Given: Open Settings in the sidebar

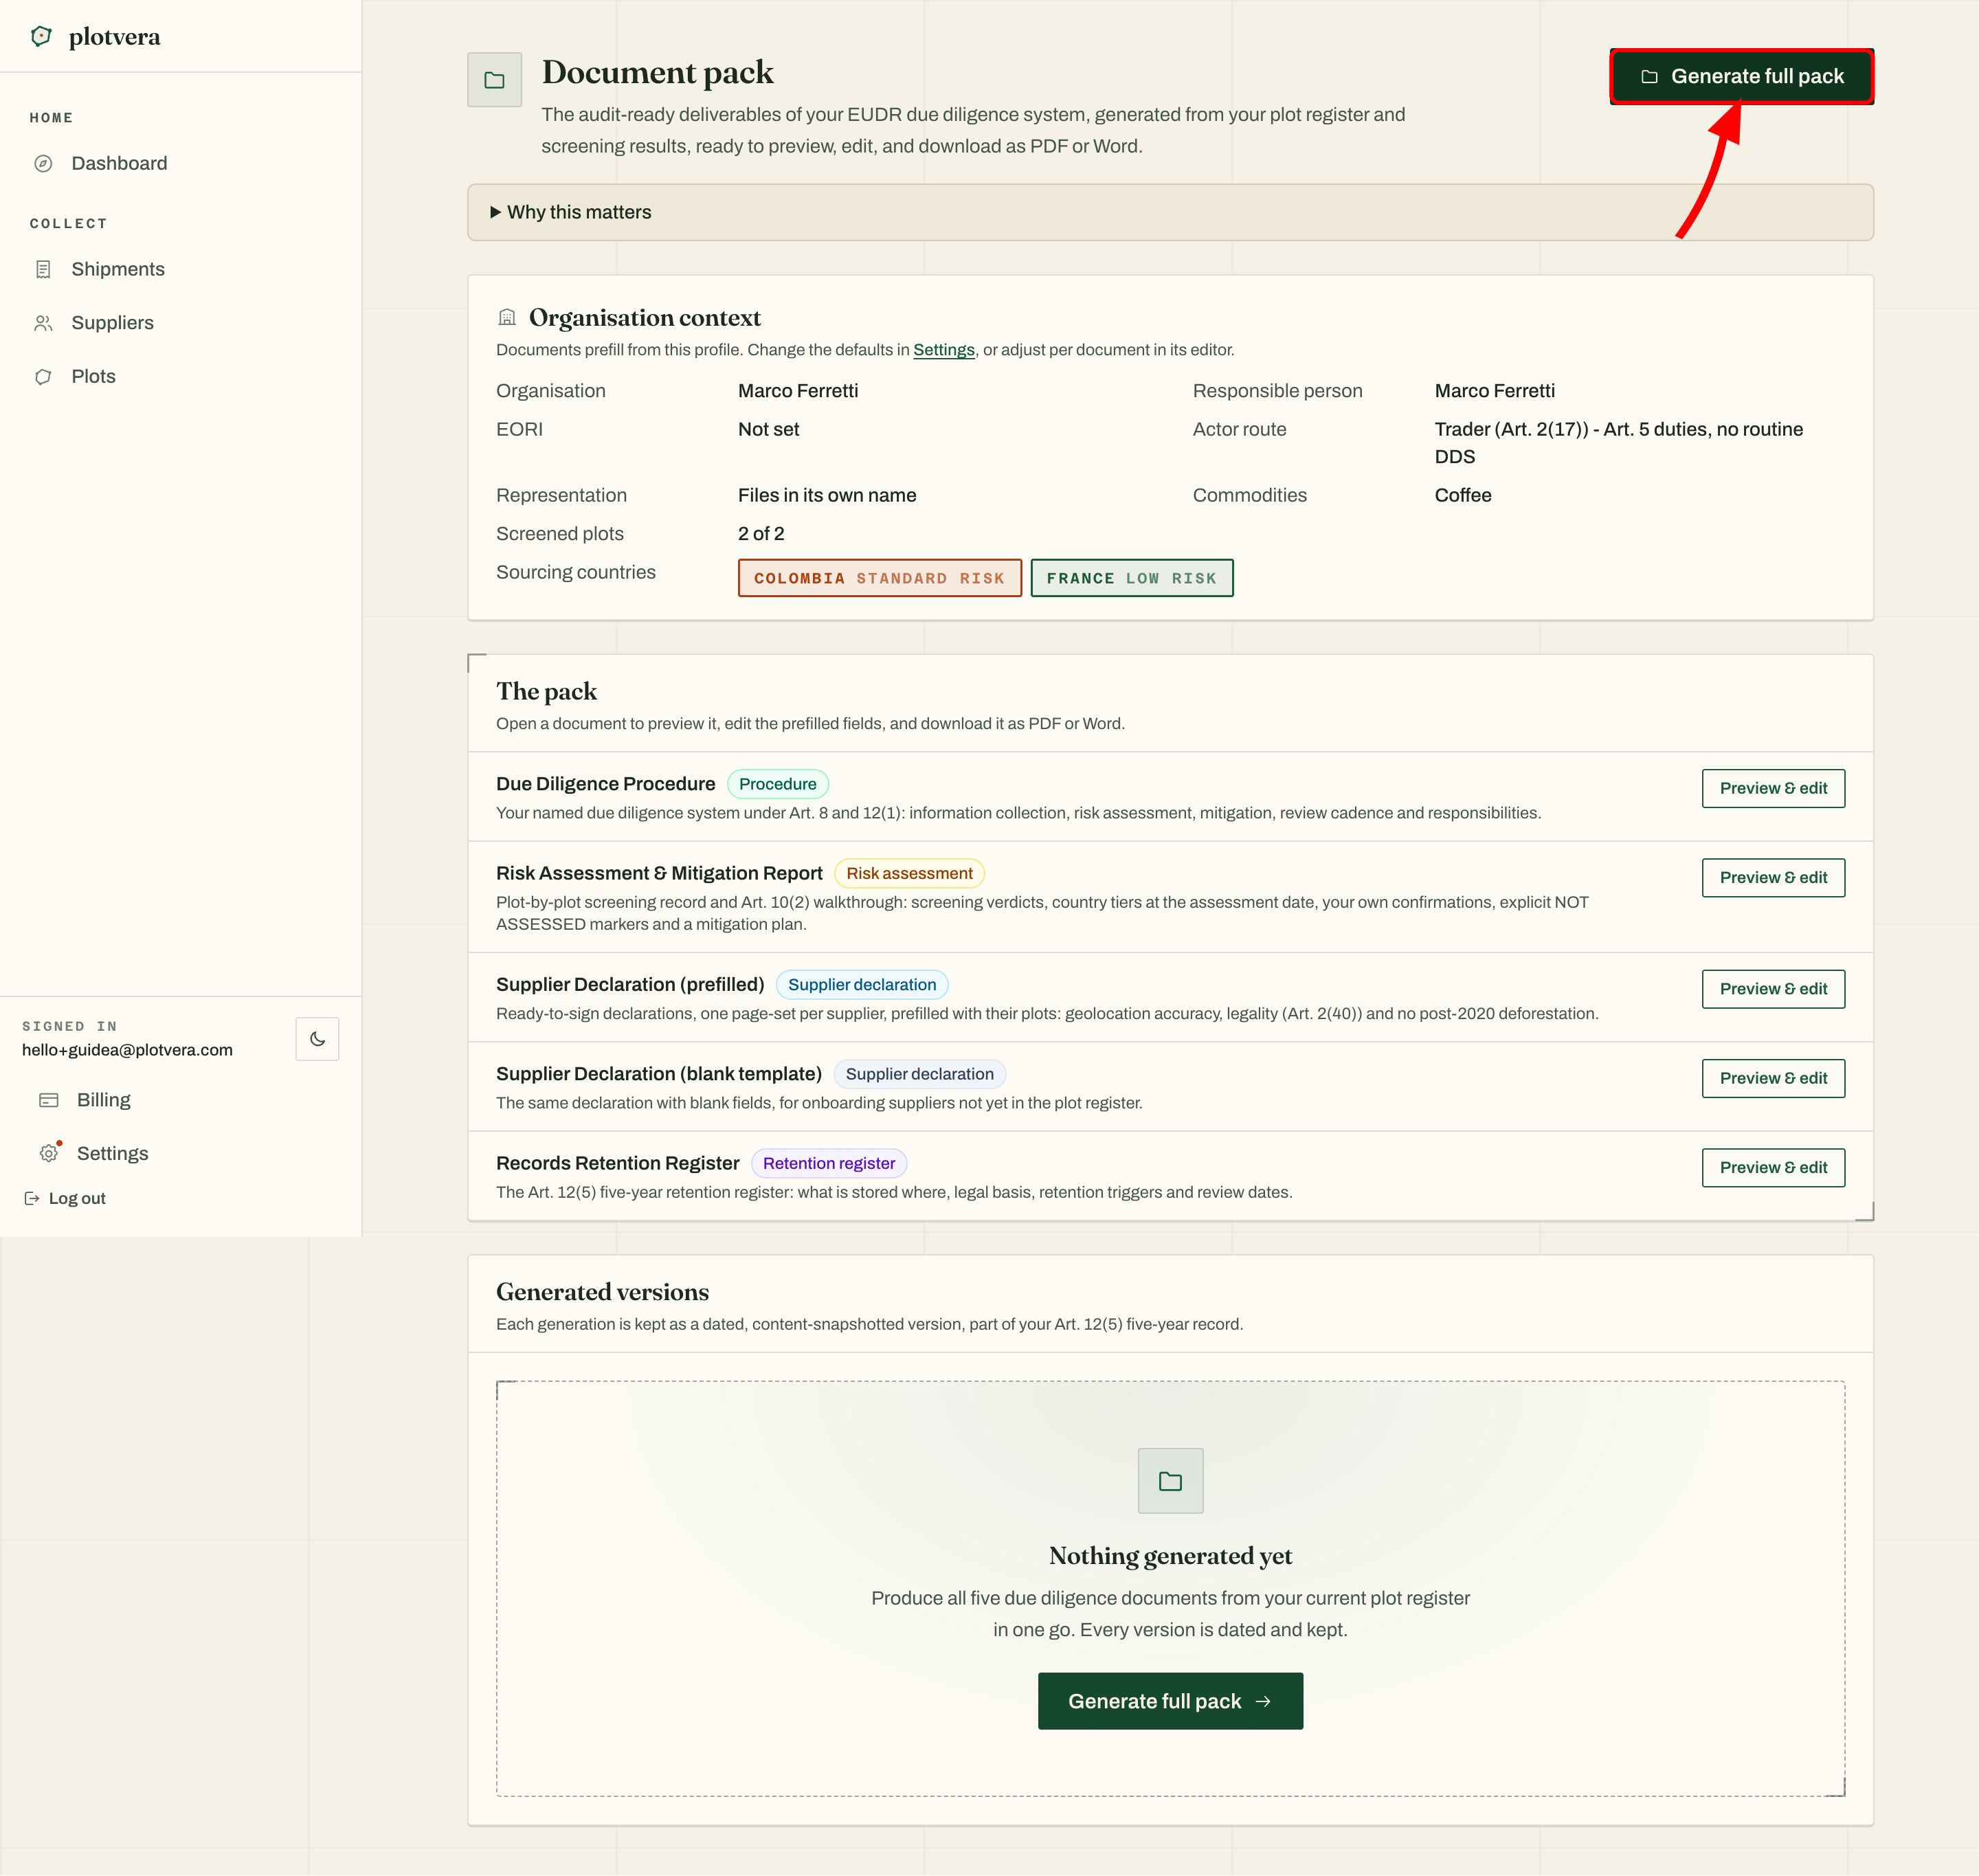Looking at the screenshot, I should click(112, 1153).
